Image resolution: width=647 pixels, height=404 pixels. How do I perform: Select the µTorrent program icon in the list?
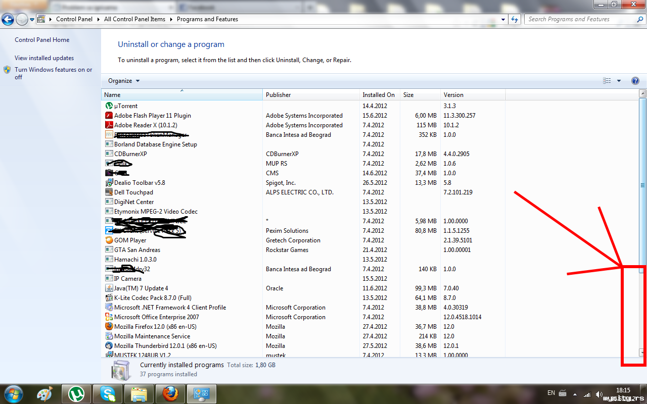tap(109, 106)
